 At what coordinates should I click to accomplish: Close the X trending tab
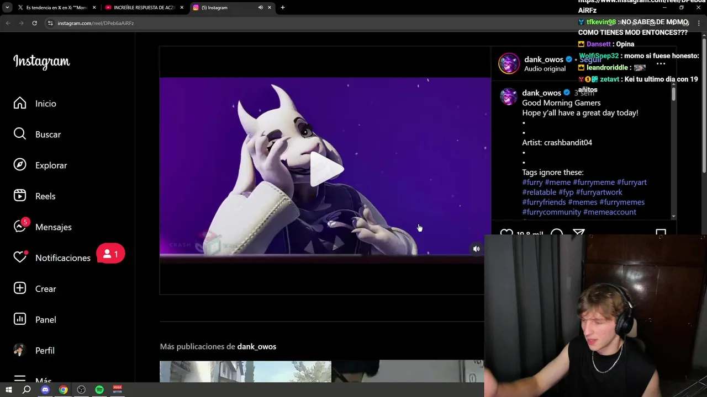pyautogui.click(x=94, y=8)
